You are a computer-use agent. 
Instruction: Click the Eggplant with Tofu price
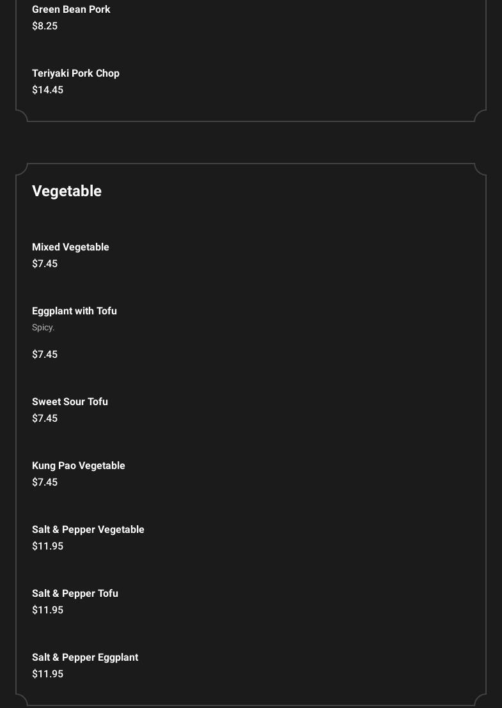pyautogui.click(x=45, y=355)
